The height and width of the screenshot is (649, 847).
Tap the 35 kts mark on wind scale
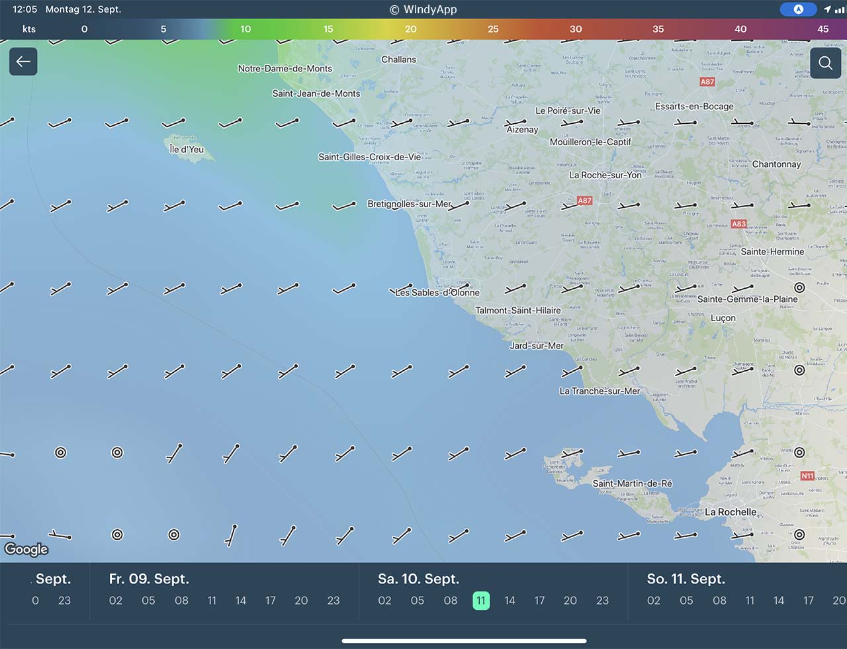click(658, 29)
